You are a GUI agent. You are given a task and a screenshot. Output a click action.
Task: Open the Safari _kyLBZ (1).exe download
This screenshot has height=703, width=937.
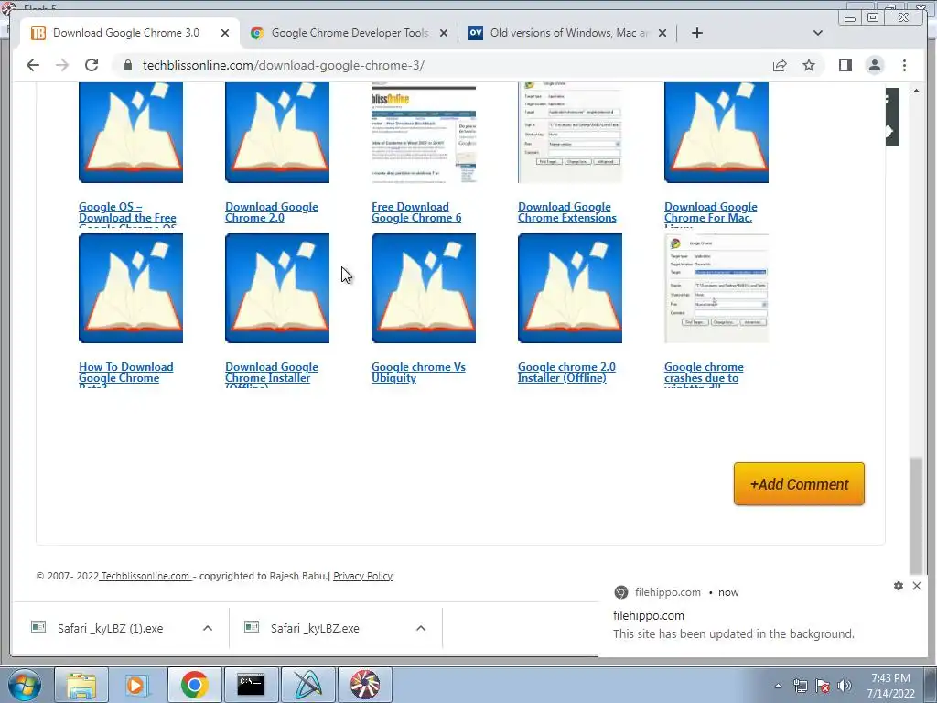coord(111,628)
